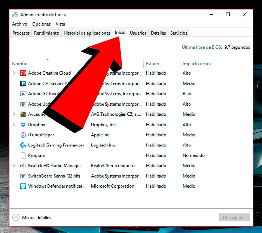Image resolution: width=262 pixels, height=233 pixels.
Task: Open the Detalles tab
Action: pyautogui.click(x=158, y=33)
